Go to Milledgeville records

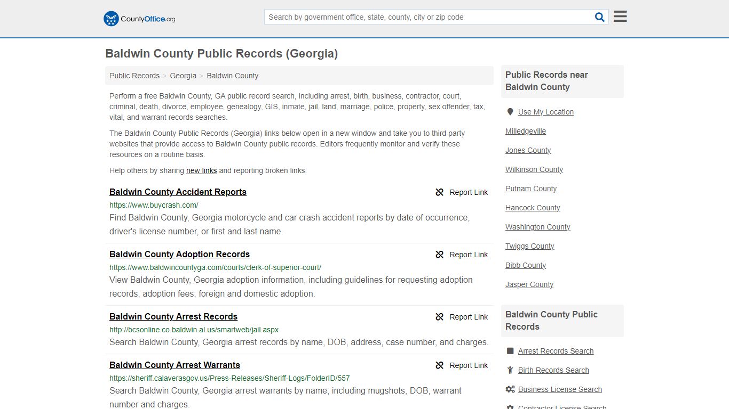(x=526, y=131)
